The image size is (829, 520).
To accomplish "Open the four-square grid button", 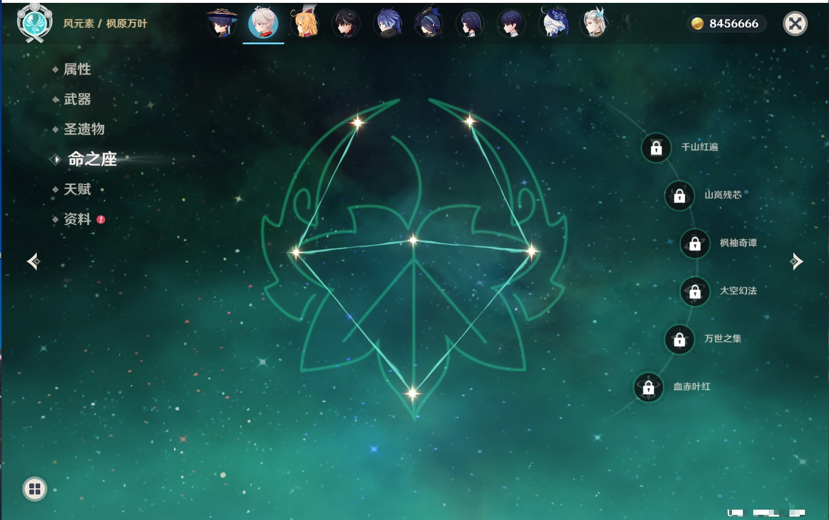I will click(x=35, y=489).
